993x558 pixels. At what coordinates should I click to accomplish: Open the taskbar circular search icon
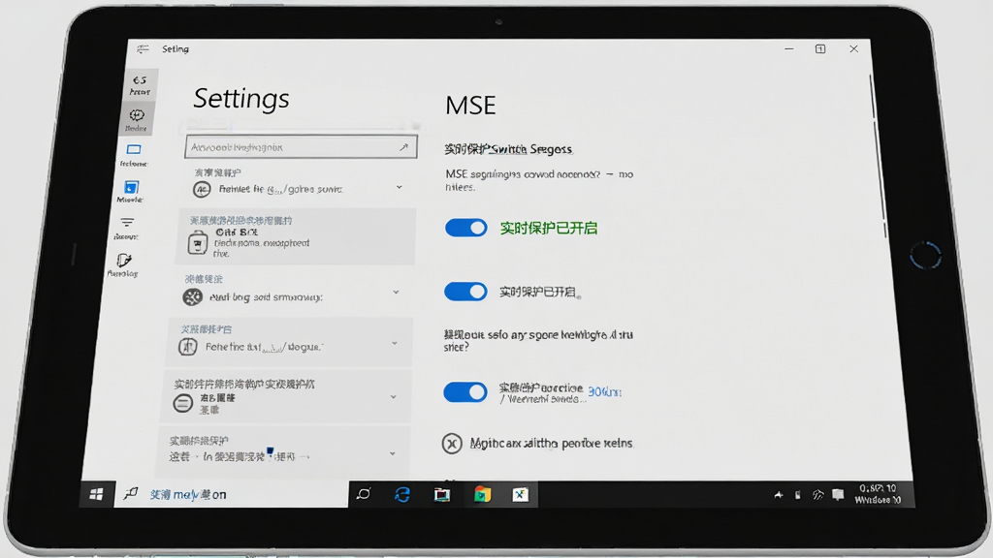(x=365, y=493)
